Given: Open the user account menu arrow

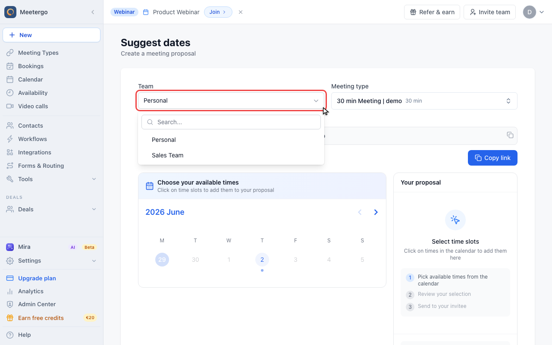Looking at the screenshot, I should [x=542, y=12].
